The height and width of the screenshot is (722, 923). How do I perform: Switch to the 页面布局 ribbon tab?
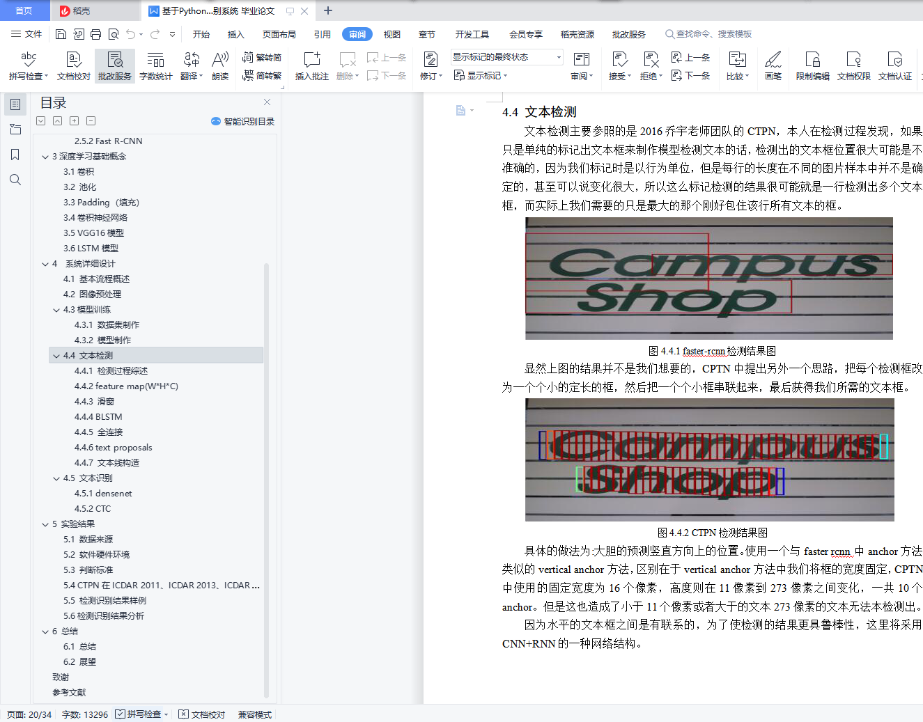[279, 34]
